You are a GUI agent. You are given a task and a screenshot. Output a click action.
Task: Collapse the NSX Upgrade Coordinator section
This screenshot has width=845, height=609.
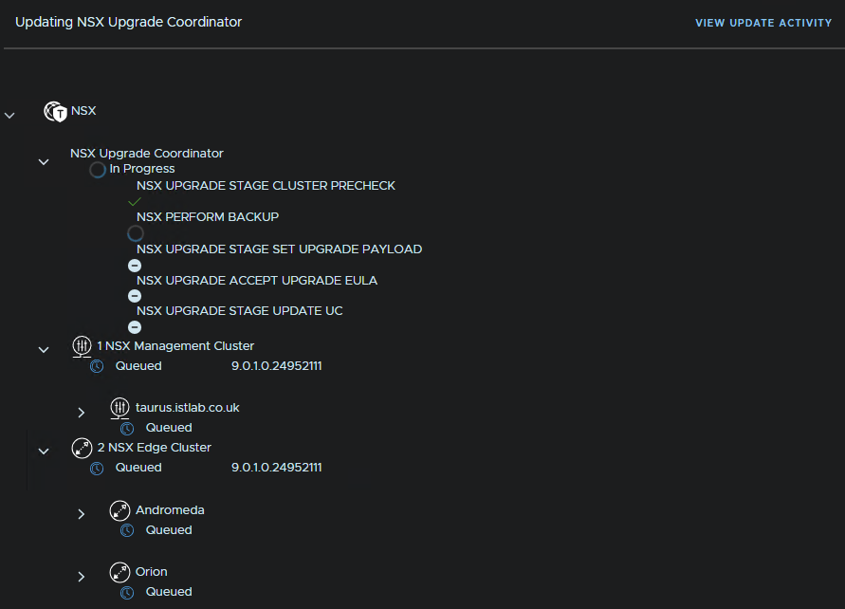tap(44, 162)
